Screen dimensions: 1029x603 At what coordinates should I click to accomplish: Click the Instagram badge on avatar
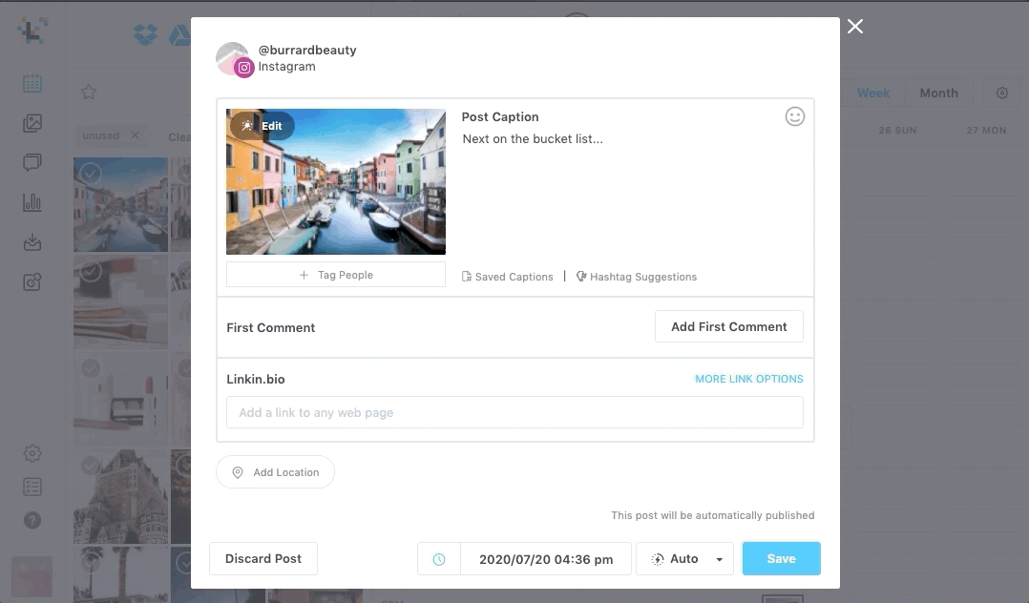[x=244, y=68]
